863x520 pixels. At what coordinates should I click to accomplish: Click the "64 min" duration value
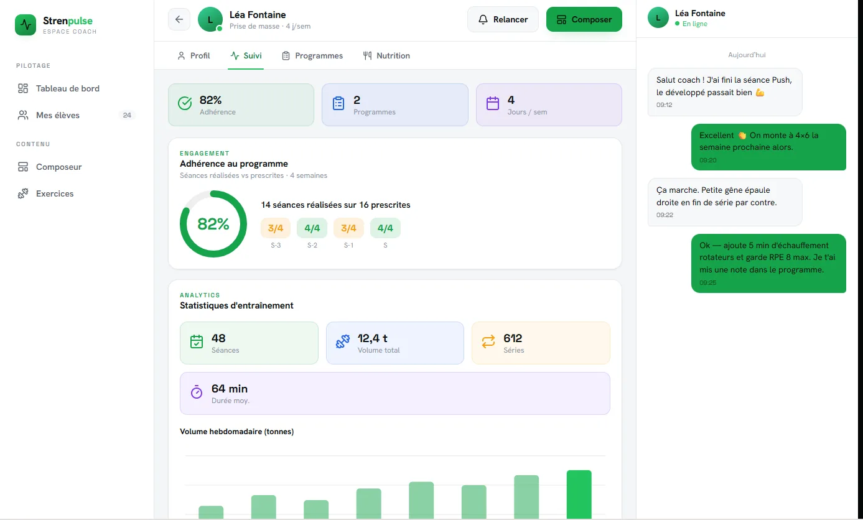230,389
